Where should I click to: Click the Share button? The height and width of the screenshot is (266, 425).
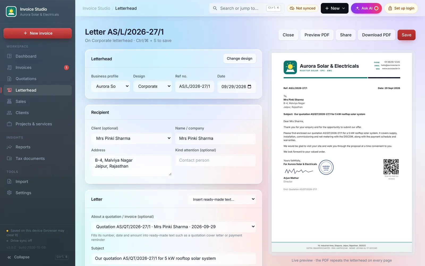point(346,35)
